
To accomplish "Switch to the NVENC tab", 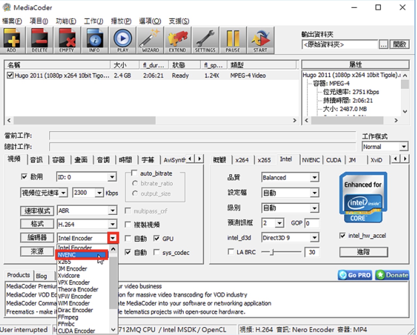I will point(311,160).
